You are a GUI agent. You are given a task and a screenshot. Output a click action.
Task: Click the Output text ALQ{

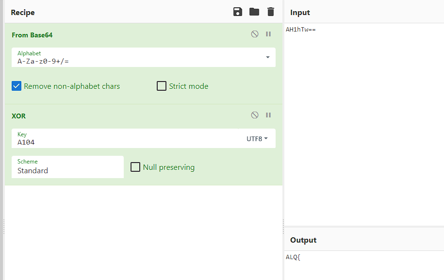tap(293, 258)
